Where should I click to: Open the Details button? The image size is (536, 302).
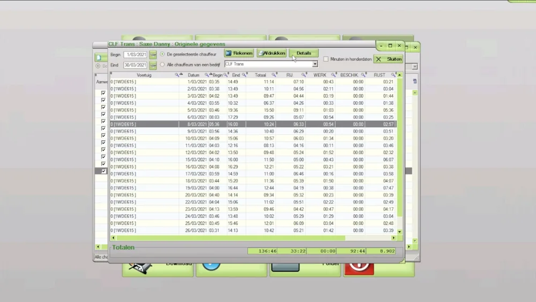click(x=303, y=54)
